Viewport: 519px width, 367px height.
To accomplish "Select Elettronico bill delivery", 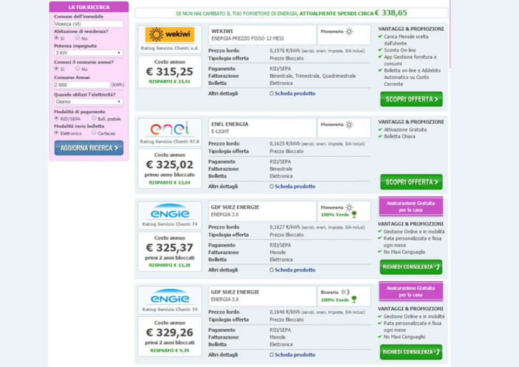I will [56, 133].
